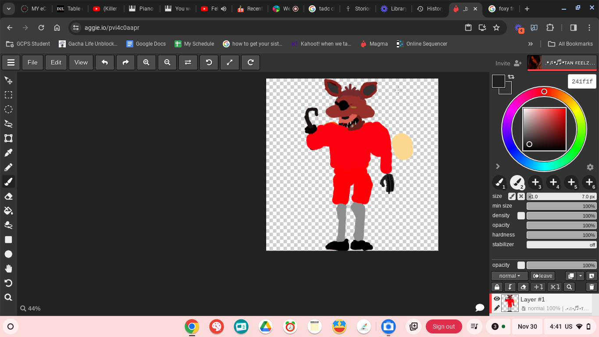Rotate view counterclockwise in top toolbar

209,62
